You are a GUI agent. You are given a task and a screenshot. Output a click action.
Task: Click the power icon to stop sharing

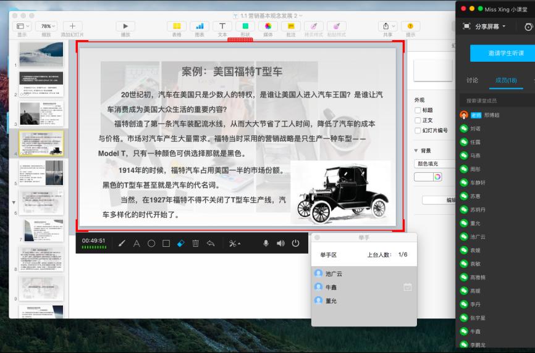(296, 243)
